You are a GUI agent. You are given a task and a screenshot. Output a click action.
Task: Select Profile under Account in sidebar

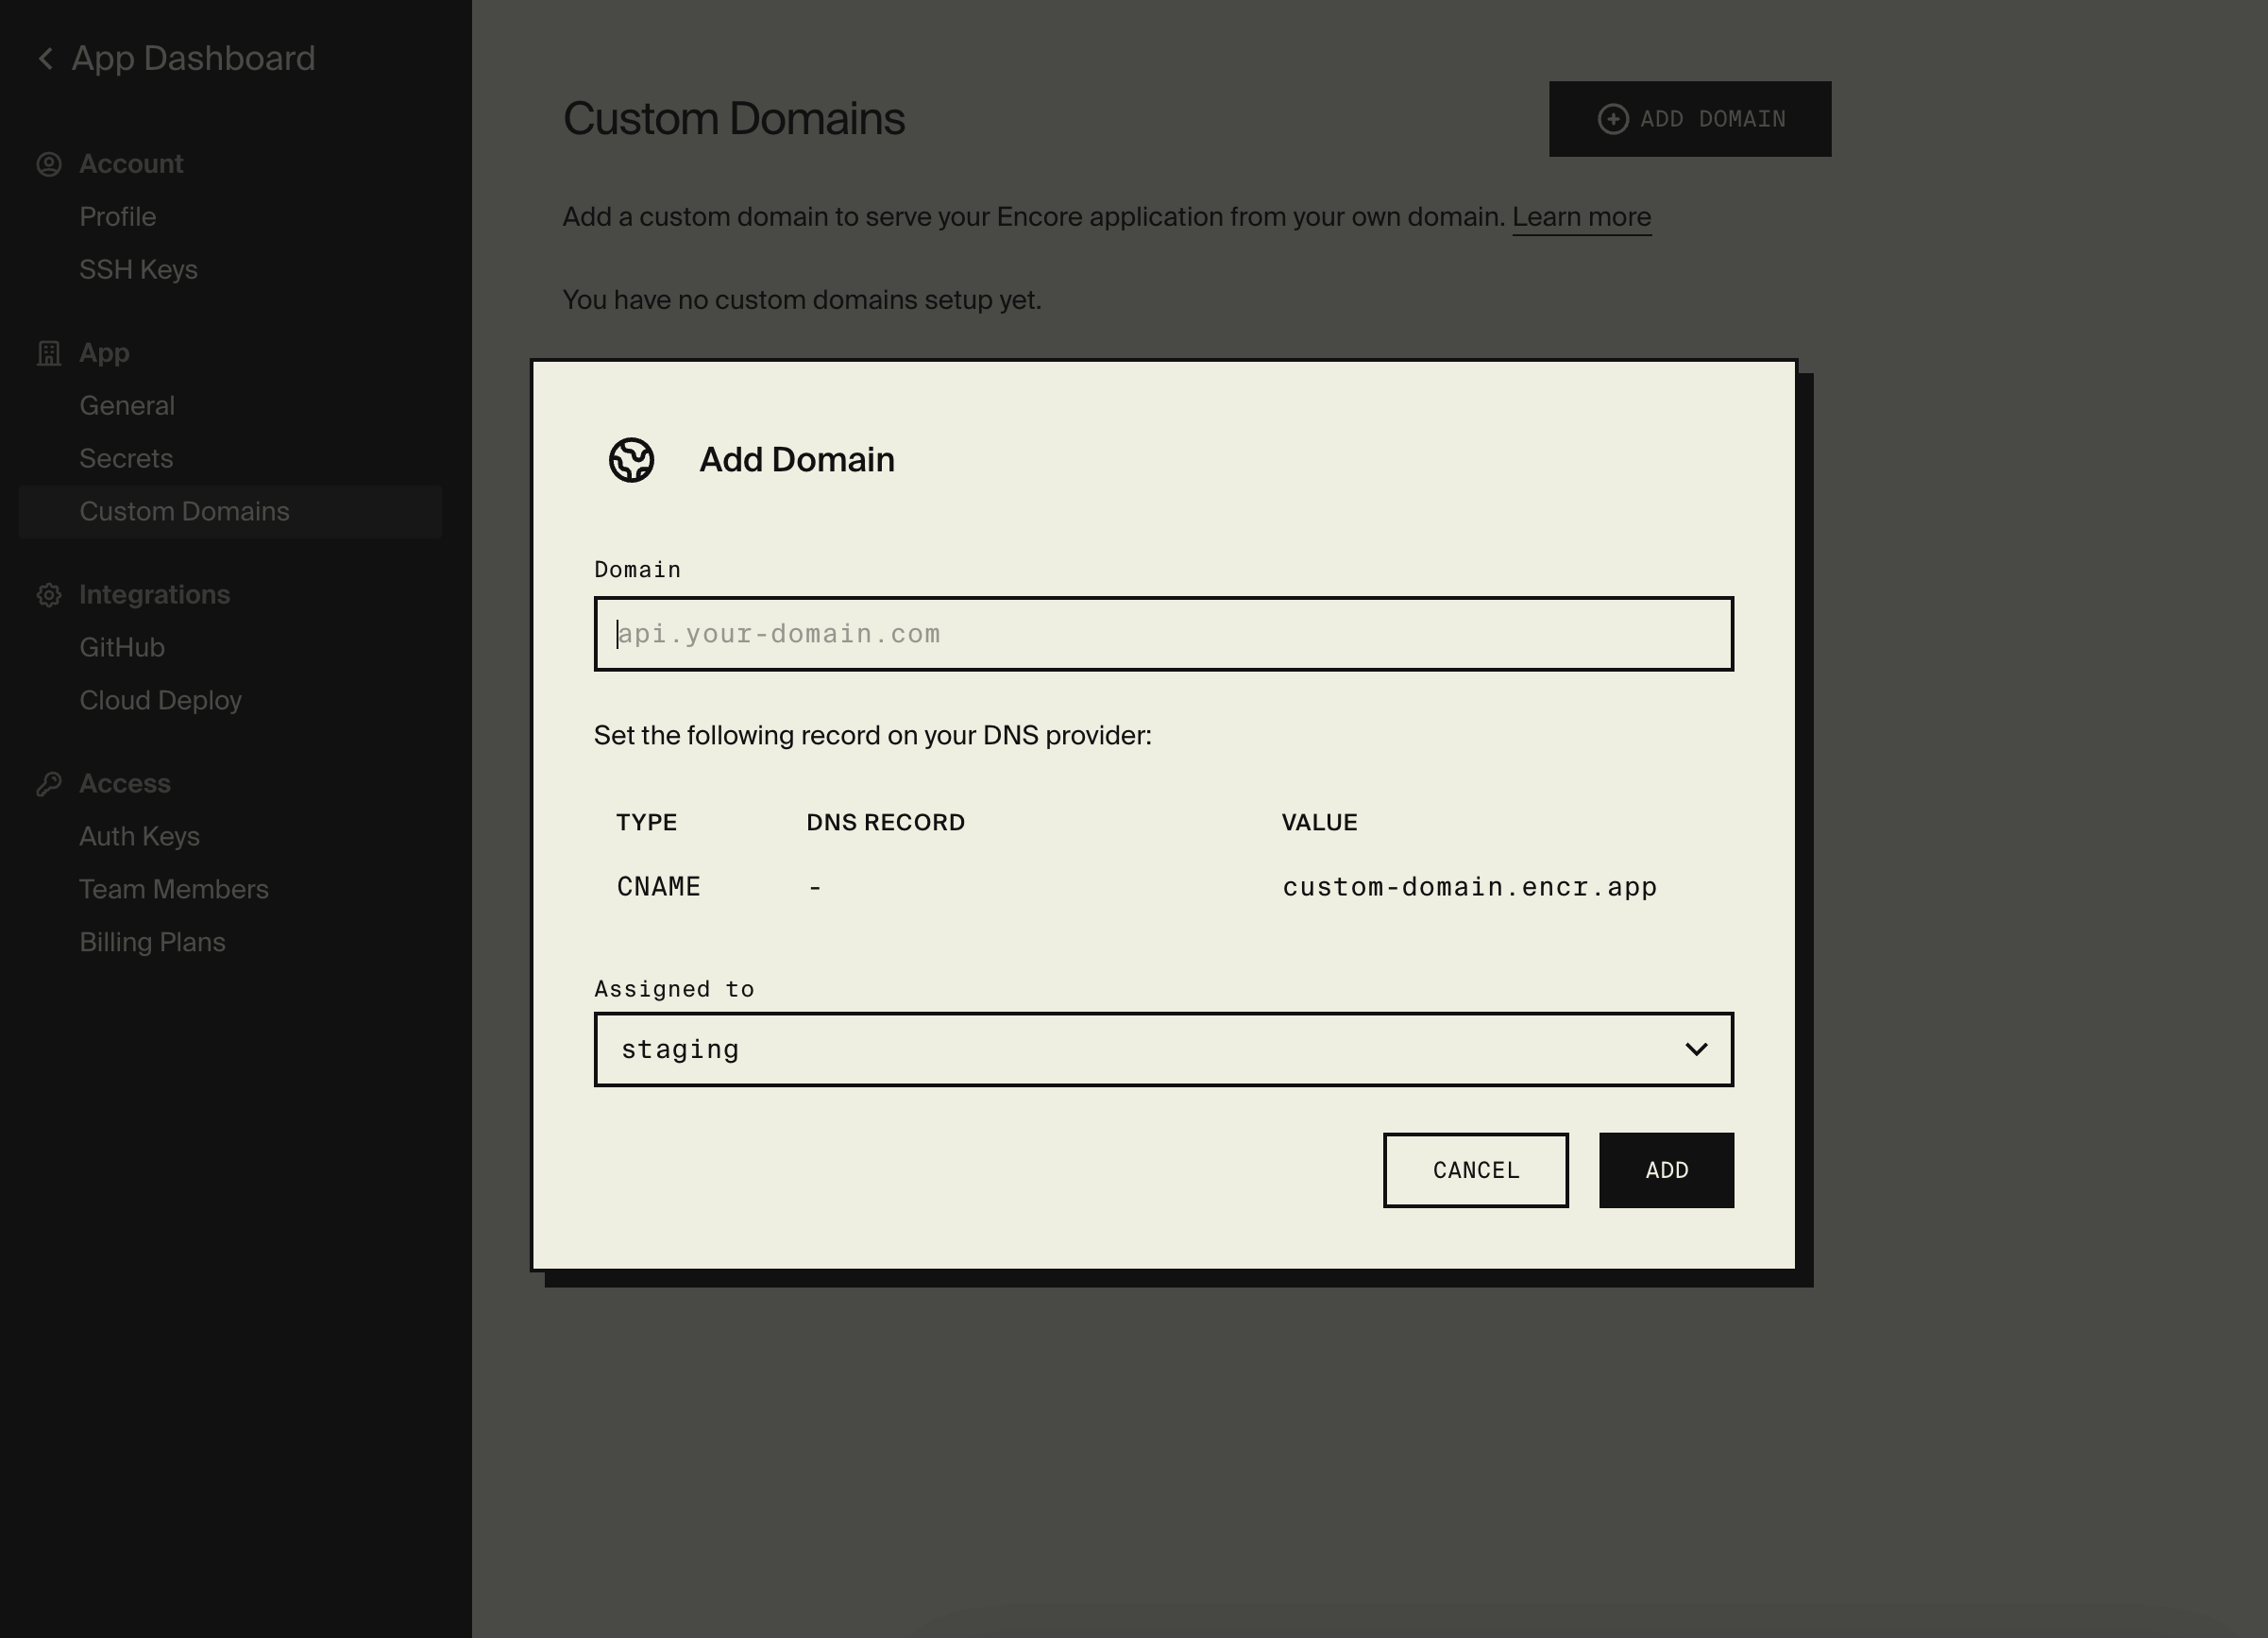tap(118, 216)
